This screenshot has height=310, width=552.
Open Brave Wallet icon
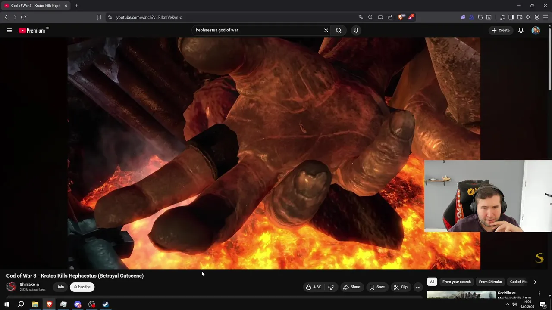click(520, 17)
